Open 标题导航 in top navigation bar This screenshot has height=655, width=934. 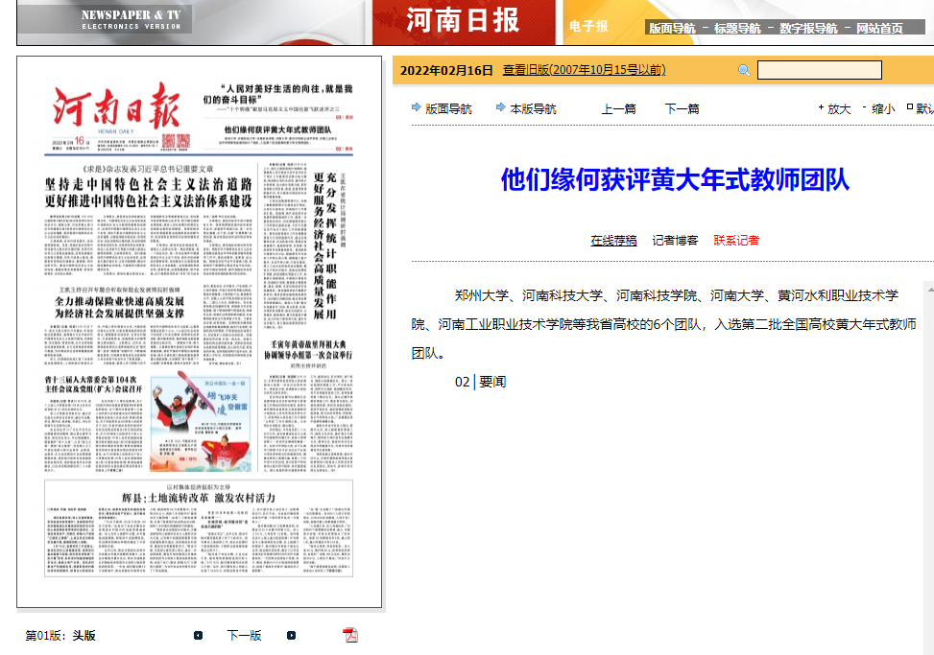coord(737,28)
